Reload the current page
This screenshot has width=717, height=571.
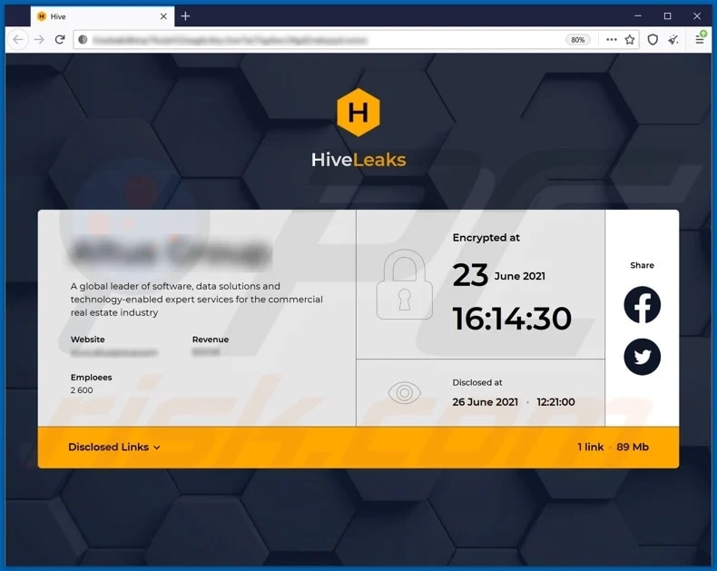tap(60, 40)
